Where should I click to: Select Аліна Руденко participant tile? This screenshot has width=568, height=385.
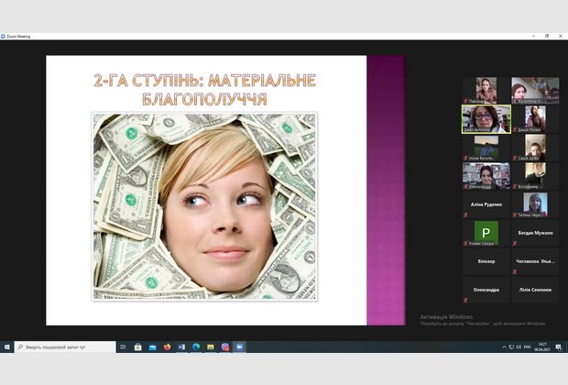pyautogui.click(x=486, y=203)
